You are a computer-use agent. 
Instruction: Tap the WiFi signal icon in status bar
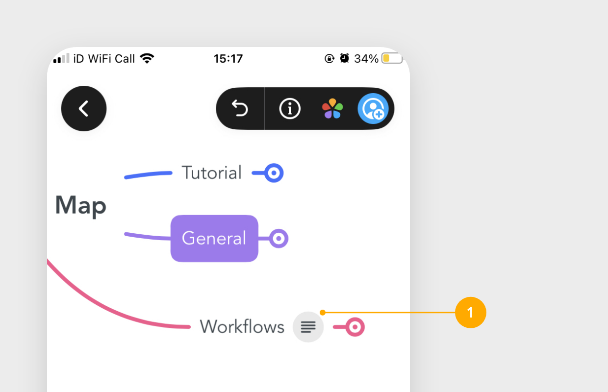click(147, 59)
